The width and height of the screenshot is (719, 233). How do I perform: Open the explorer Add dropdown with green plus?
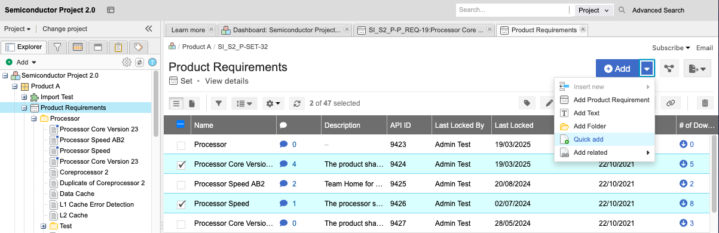click(x=22, y=62)
